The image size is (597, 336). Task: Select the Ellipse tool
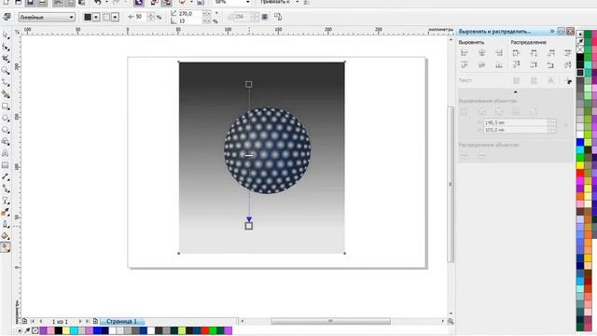coord(6,119)
